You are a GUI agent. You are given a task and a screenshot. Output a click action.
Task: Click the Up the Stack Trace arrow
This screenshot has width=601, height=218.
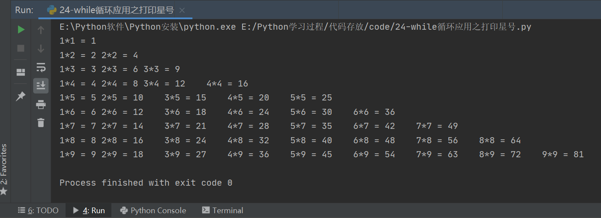[41, 30]
